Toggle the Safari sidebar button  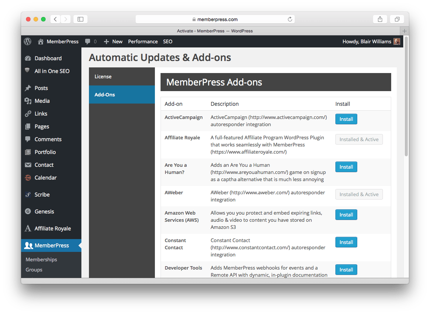click(x=80, y=19)
